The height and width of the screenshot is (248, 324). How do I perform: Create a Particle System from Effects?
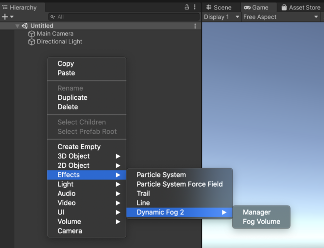pos(179,175)
